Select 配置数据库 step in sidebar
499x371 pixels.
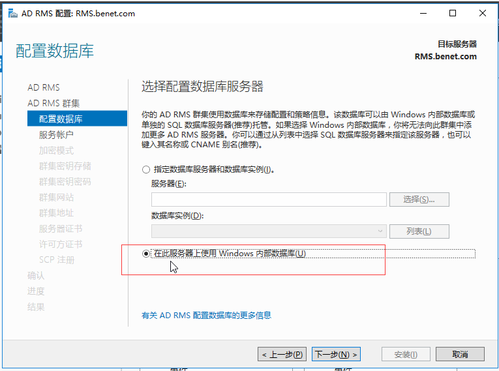[77, 119]
